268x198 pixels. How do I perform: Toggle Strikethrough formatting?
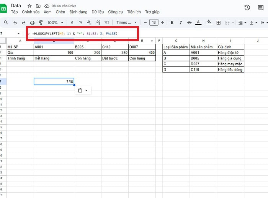tap(190, 23)
